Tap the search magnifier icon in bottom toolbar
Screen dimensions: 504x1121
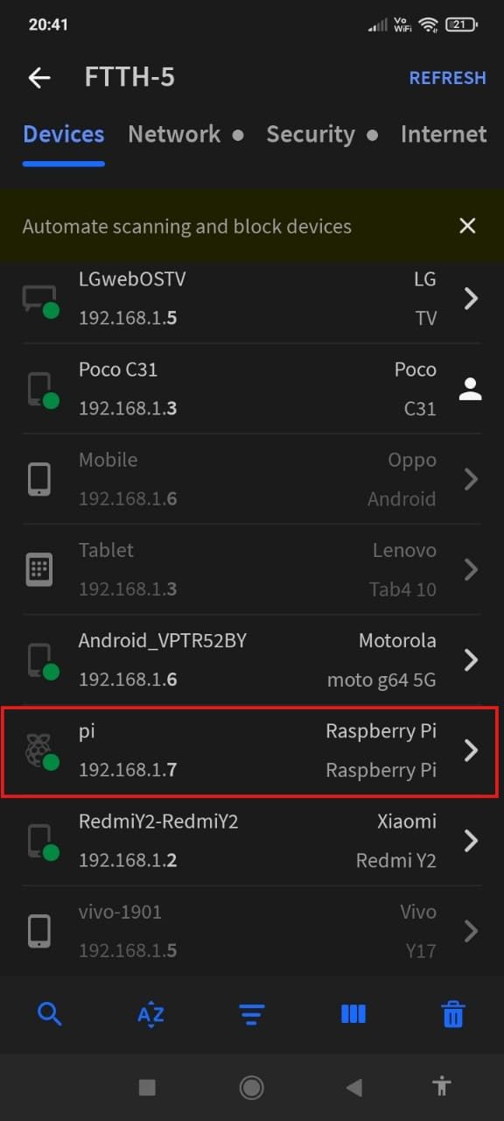click(x=50, y=1014)
